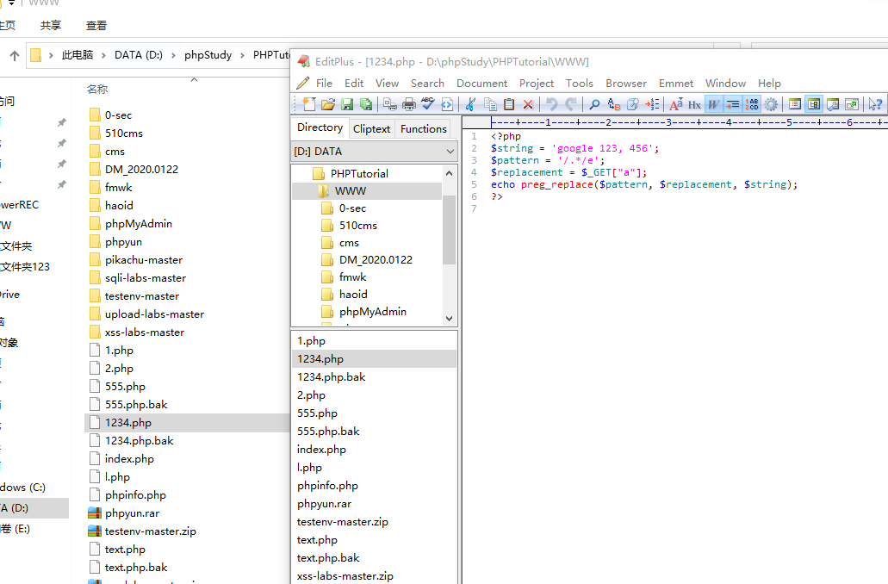Open Preferences with the gear icon

(771, 104)
